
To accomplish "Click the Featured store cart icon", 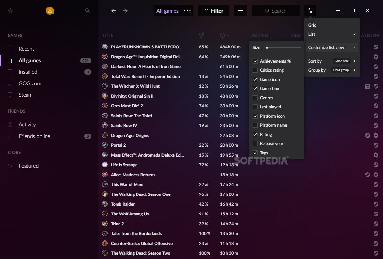I will click(x=10, y=166).
